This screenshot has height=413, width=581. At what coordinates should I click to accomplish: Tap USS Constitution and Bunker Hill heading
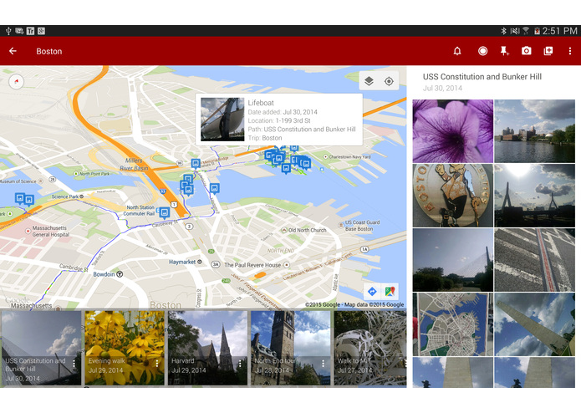pyautogui.click(x=482, y=77)
